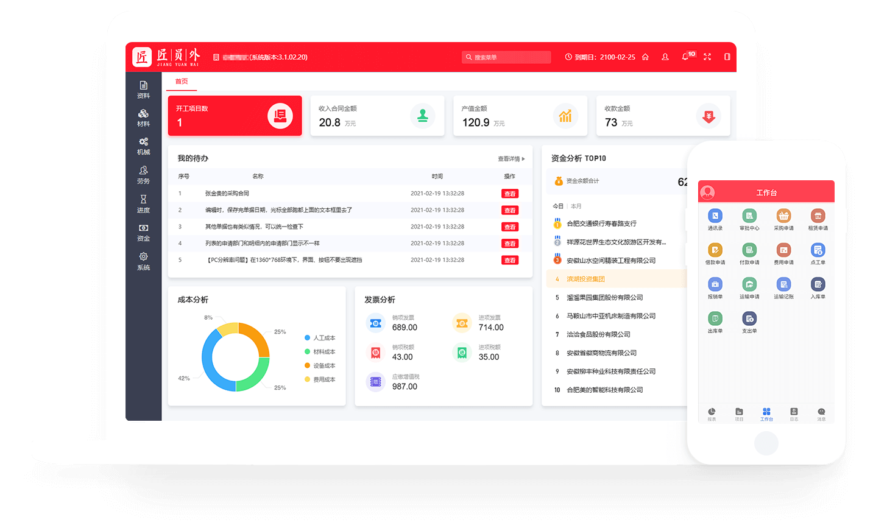Open 系统 settings gear in sidebar
This screenshot has width=873, height=531.
pyautogui.click(x=143, y=261)
